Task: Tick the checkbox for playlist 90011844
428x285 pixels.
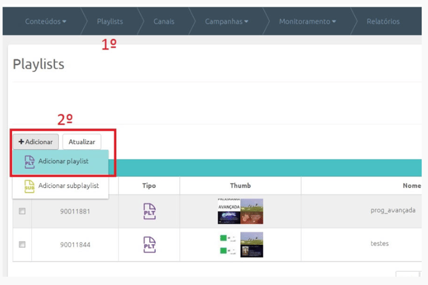Action: tap(22, 244)
